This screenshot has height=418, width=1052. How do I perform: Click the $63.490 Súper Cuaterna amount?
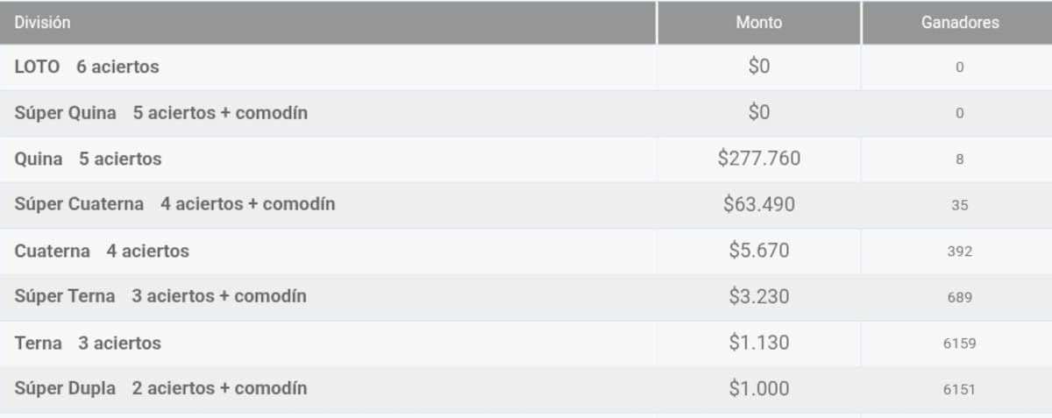point(758,204)
